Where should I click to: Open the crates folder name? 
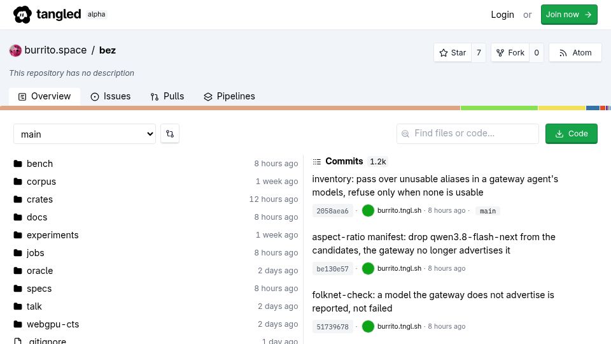[39, 199]
